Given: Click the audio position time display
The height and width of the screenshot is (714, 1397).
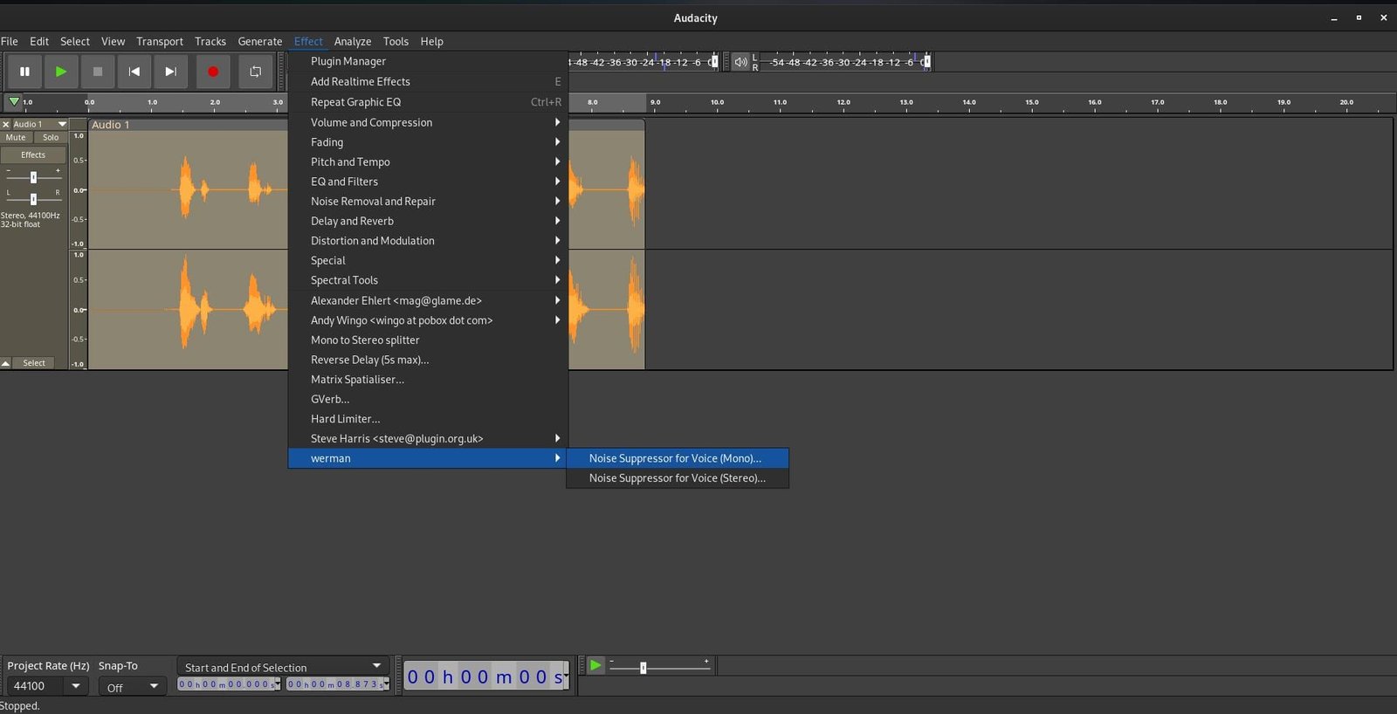Looking at the screenshot, I should tap(486, 676).
